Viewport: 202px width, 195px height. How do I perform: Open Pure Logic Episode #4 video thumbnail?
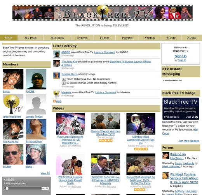(70, 124)
